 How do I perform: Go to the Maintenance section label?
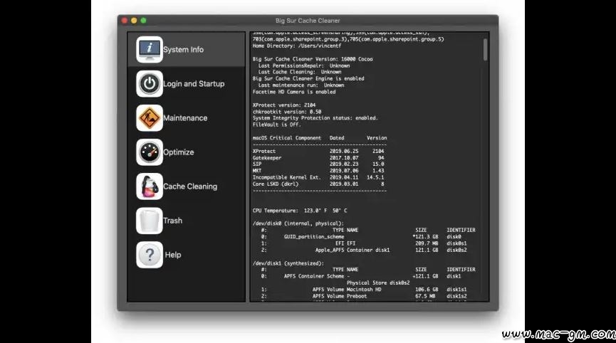tap(185, 118)
